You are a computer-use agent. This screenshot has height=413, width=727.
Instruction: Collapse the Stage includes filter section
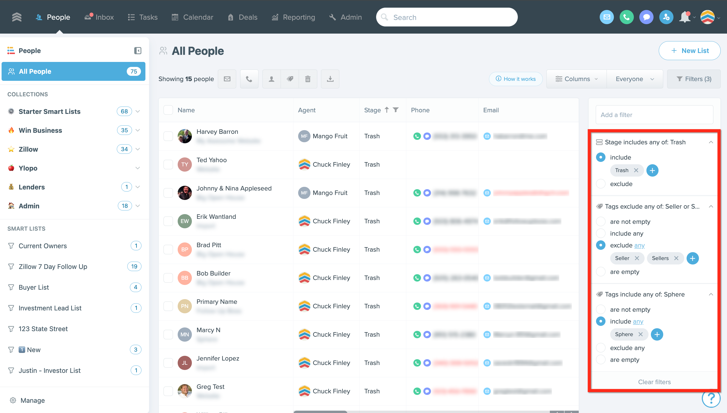[711, 142]
